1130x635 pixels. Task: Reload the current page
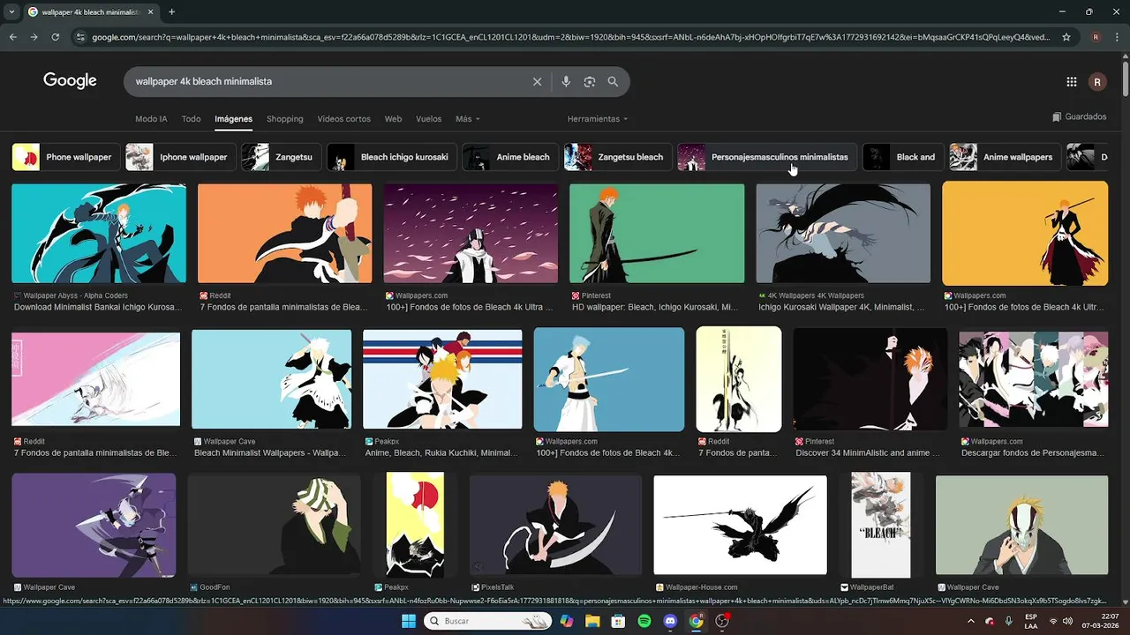[55, 37]
